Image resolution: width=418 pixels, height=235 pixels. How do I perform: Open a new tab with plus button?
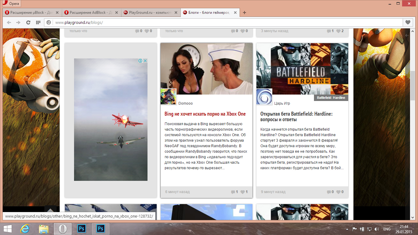point(244,13)
